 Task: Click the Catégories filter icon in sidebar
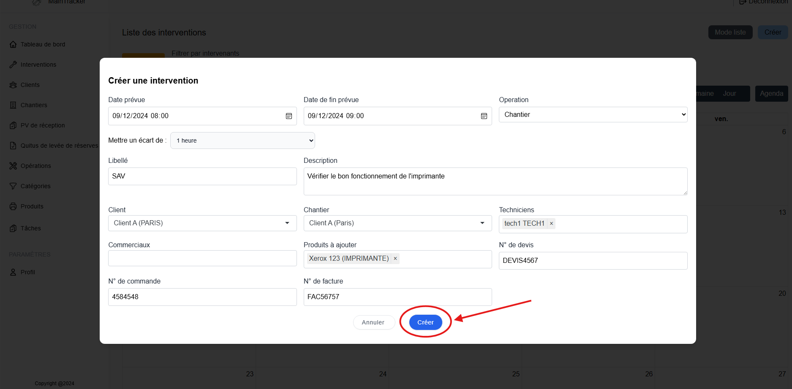pos(13,186)
